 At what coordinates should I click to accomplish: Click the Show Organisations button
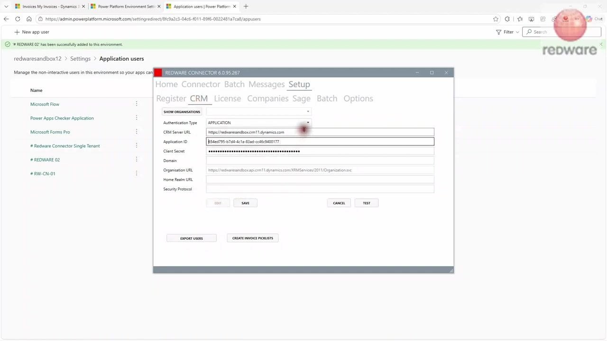(182, 112)
